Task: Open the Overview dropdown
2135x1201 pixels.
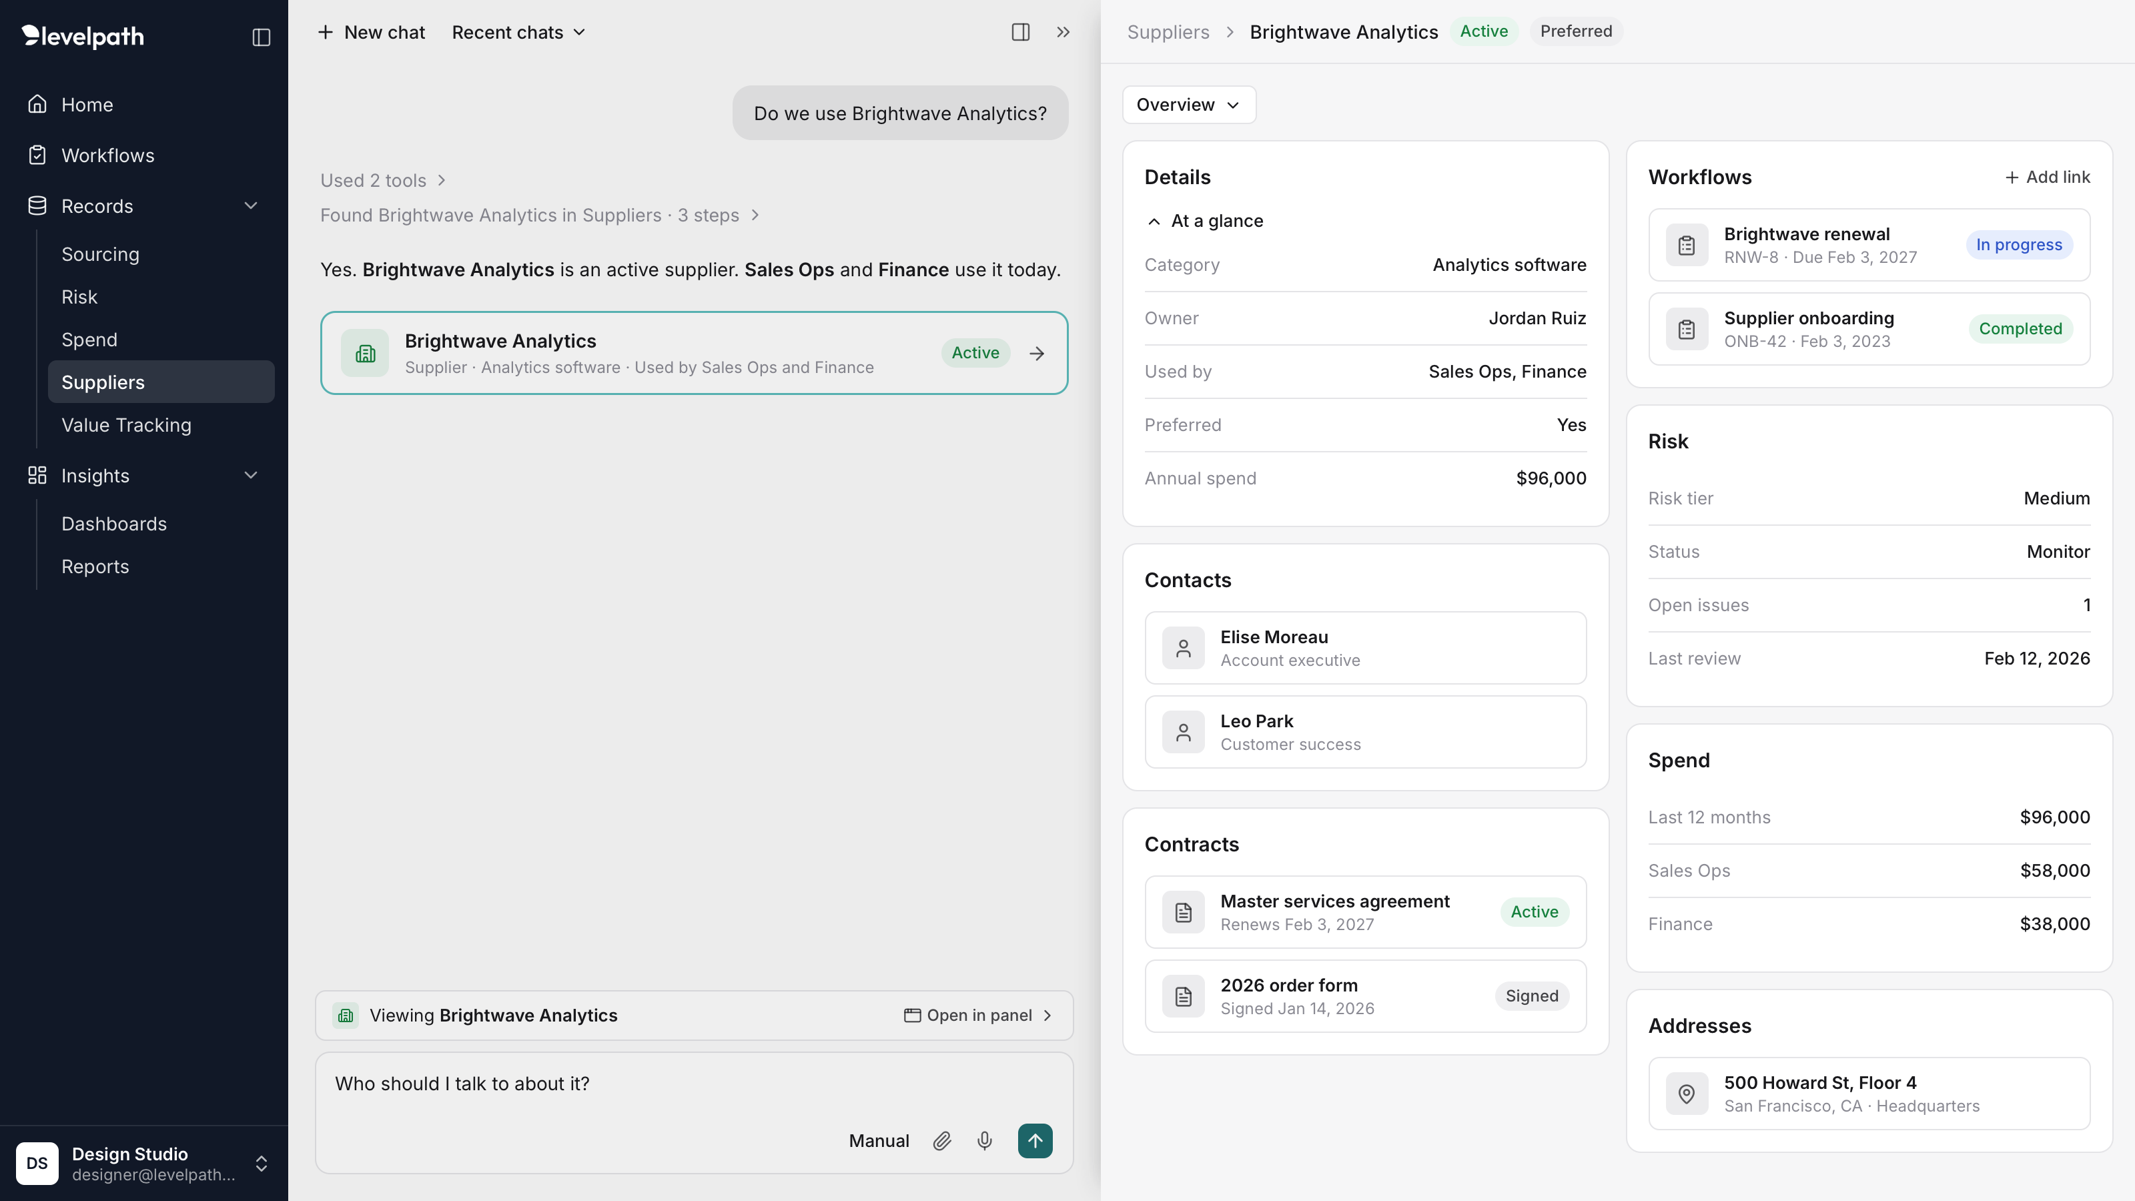Action: tap(1188, 105)
